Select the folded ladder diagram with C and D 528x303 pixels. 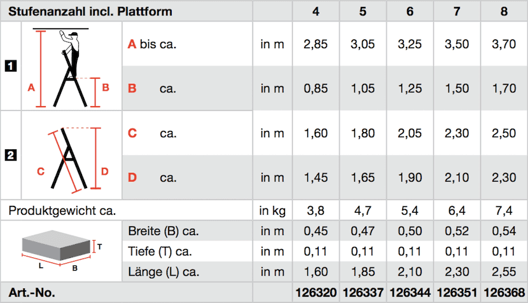click(70, 156)
